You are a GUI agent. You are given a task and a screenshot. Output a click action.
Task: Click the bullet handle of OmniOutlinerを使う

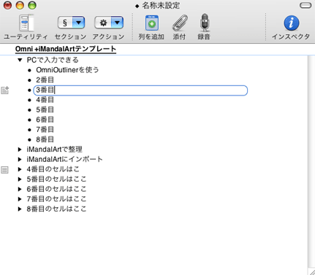tap(30, 71)
